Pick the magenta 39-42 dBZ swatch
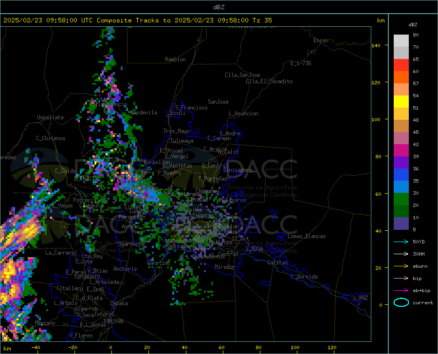This screenshot has width=438, height=354. (401, 150)
